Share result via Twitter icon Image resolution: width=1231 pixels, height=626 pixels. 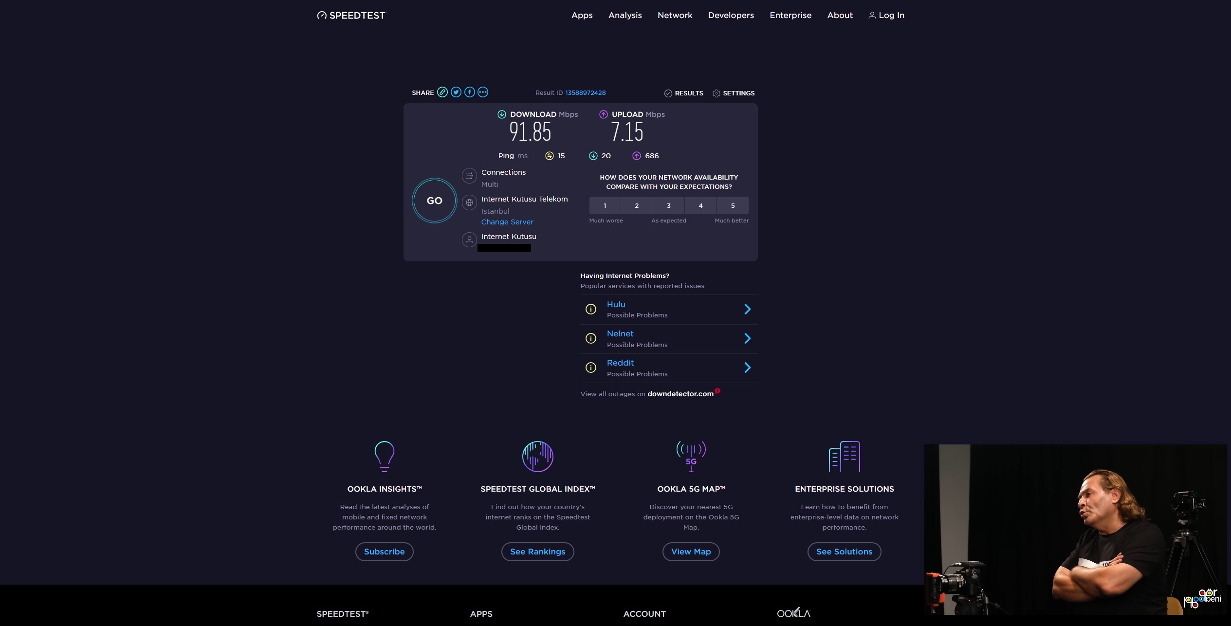pos(456,92)
